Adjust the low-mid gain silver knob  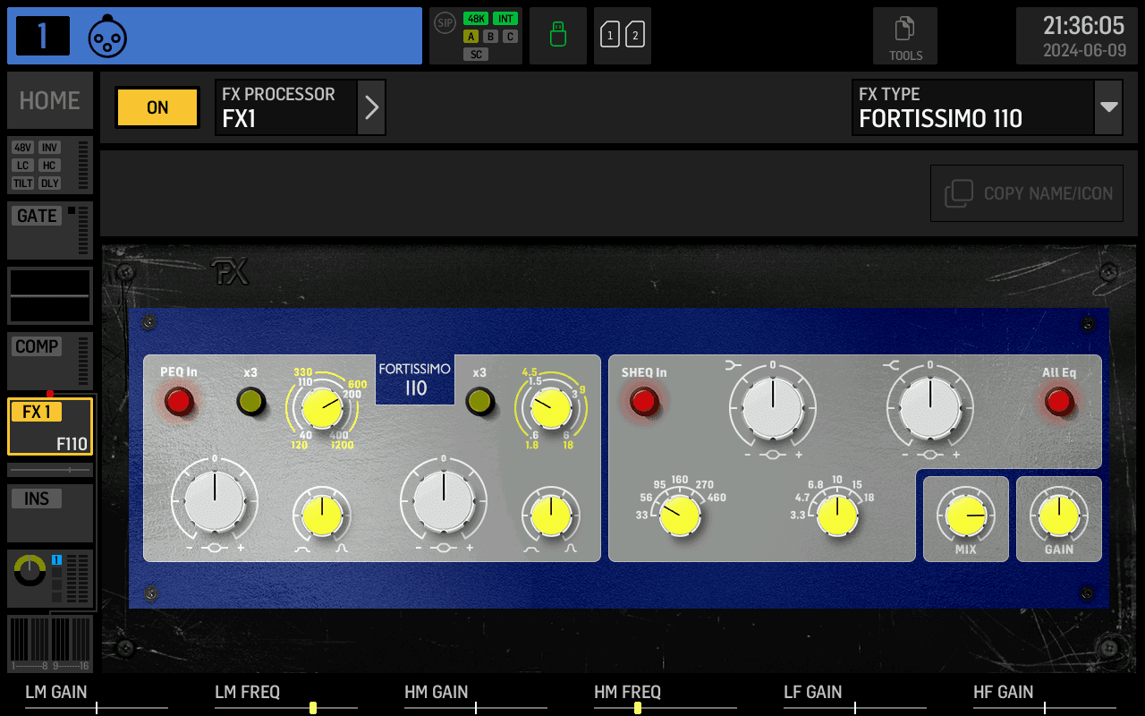(215, 500)
